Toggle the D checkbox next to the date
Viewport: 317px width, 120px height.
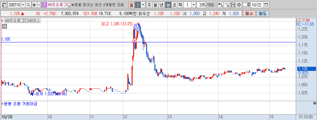(x=245, y=5)
